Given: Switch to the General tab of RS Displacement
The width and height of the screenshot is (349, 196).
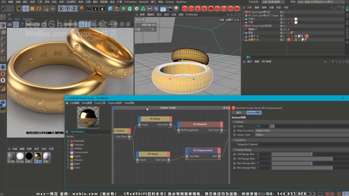Looking at the screenshot, I should pos(254,113).
